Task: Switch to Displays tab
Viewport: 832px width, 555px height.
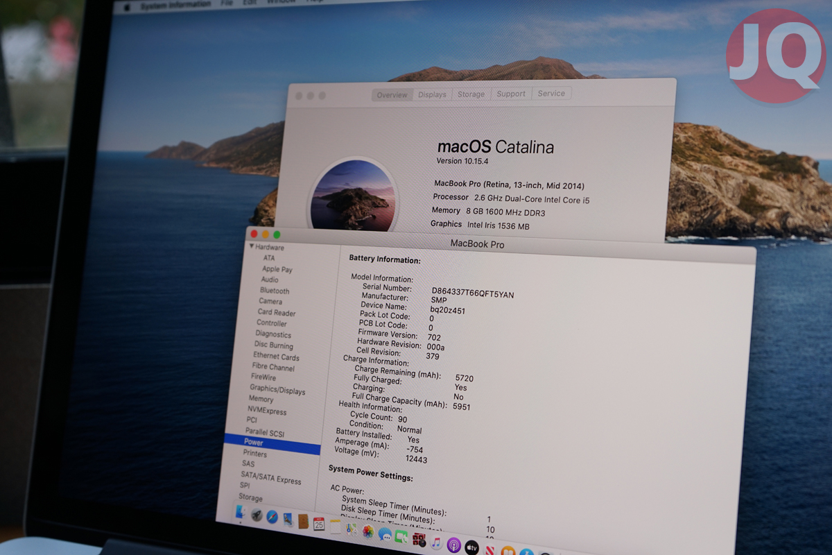Action: pyautogui.click(x=432, y=94)
